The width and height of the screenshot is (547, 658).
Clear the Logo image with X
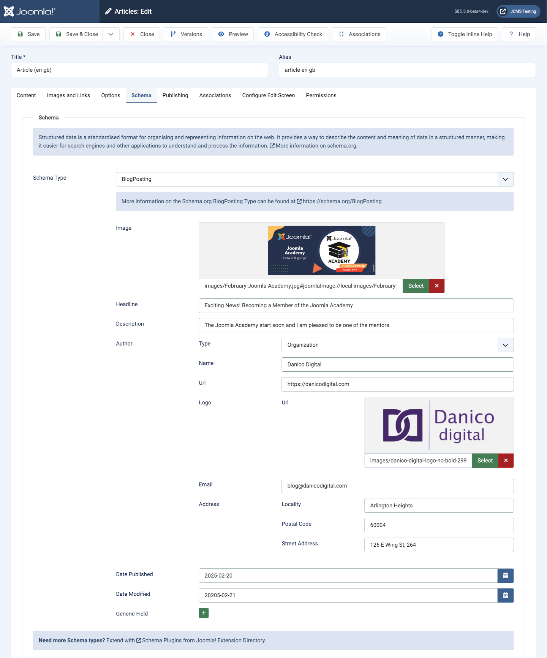point(506,461)
